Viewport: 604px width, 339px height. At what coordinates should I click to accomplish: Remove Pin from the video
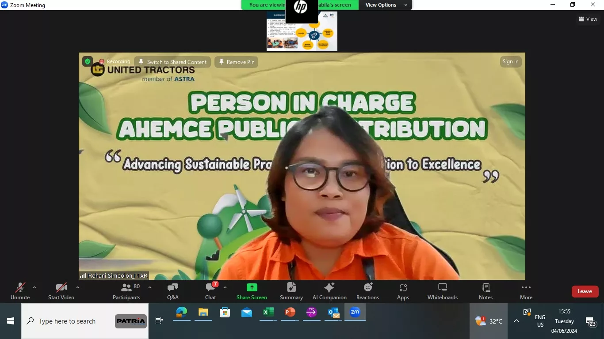(x=237, y=62)
